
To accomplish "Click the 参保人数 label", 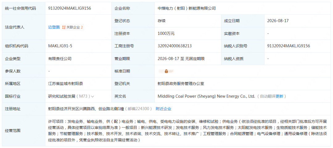I will [13, 71].
